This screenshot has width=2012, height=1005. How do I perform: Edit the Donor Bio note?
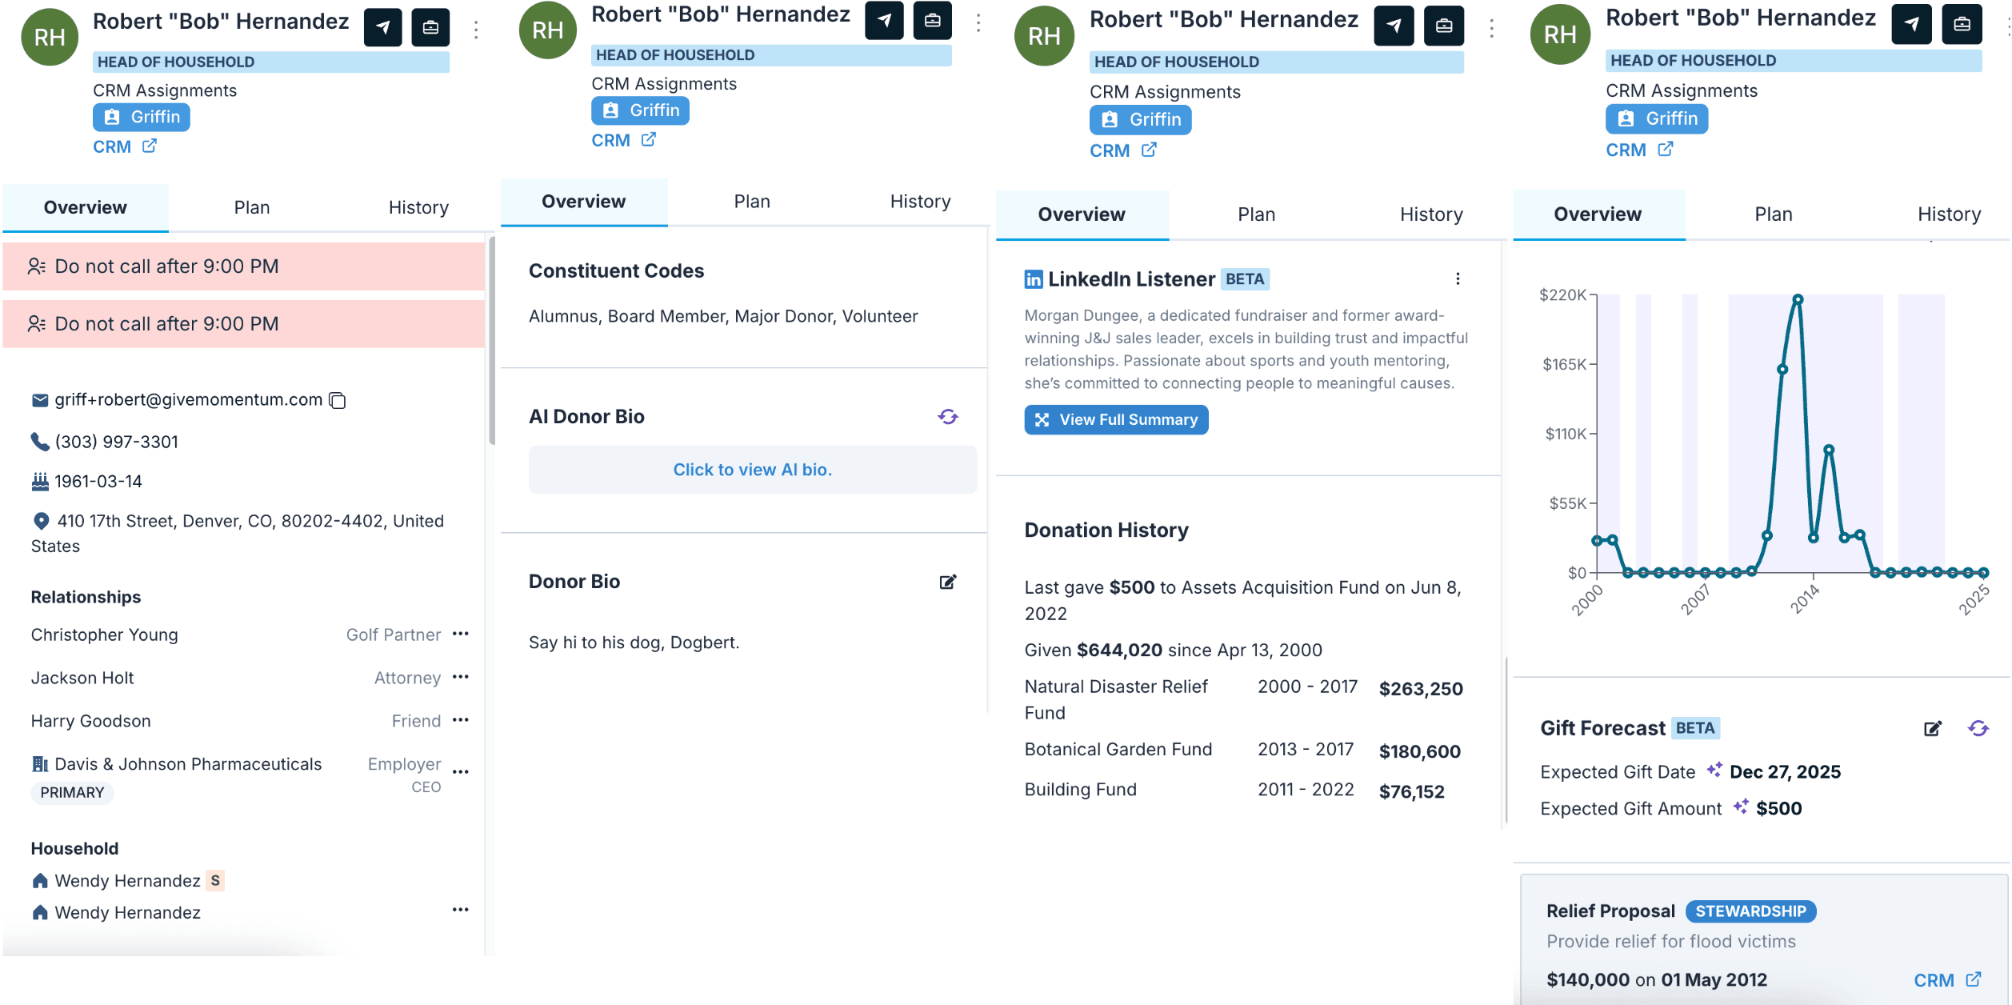coord(948,582)
